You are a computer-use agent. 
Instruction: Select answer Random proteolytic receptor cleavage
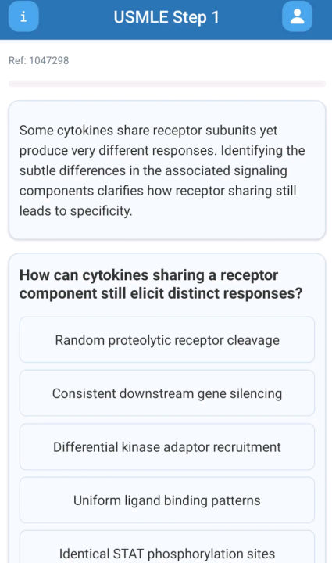[x=167, y=339]
